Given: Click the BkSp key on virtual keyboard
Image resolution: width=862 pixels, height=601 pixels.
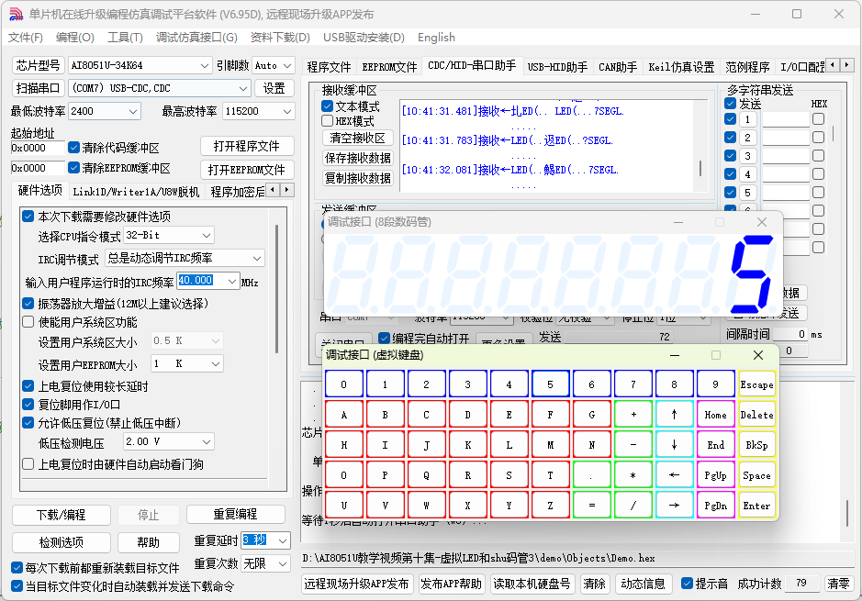Looking at the screenshot, I should pyautogui.click(x=757, y=445).
